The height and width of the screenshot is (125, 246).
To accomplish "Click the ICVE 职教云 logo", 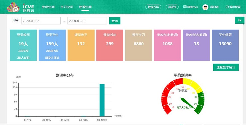I will tap(20, 7).
